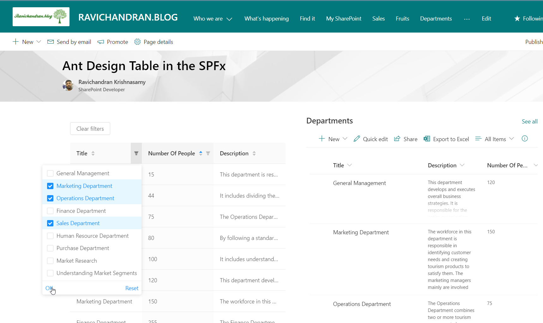Click the Number Of People filter icon

(208, 153)
